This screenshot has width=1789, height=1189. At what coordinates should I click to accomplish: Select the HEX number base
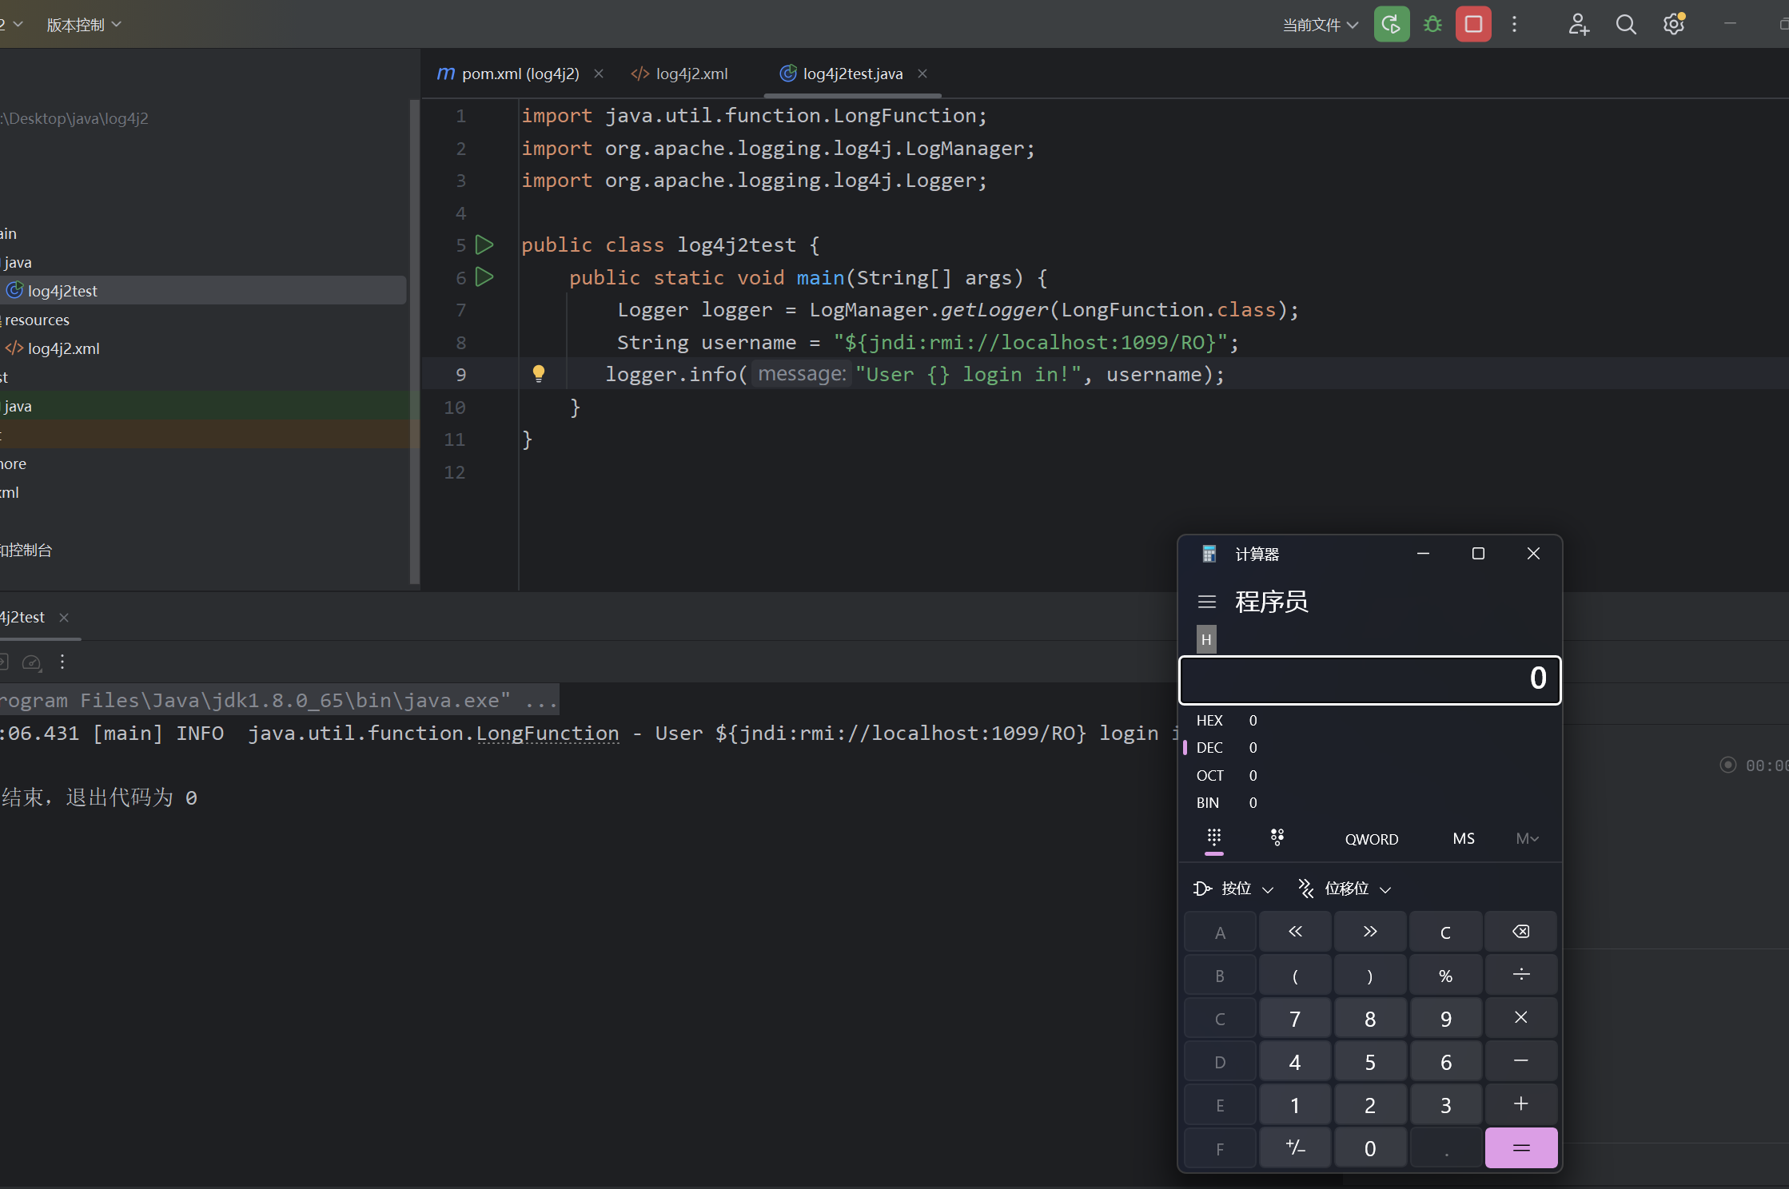click(x=1209, y=721)
